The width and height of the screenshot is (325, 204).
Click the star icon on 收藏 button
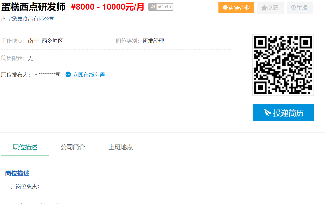coord(264,8)
